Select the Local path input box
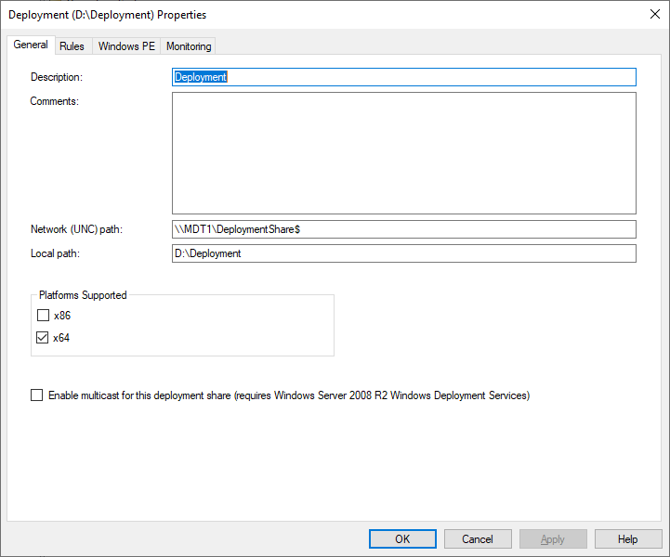Viewport: 670px width, 557px height. 404,253
